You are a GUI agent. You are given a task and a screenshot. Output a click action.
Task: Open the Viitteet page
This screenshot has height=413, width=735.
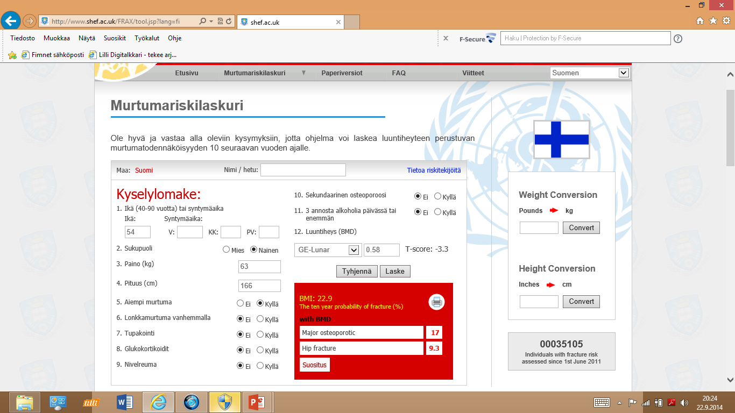473,73
